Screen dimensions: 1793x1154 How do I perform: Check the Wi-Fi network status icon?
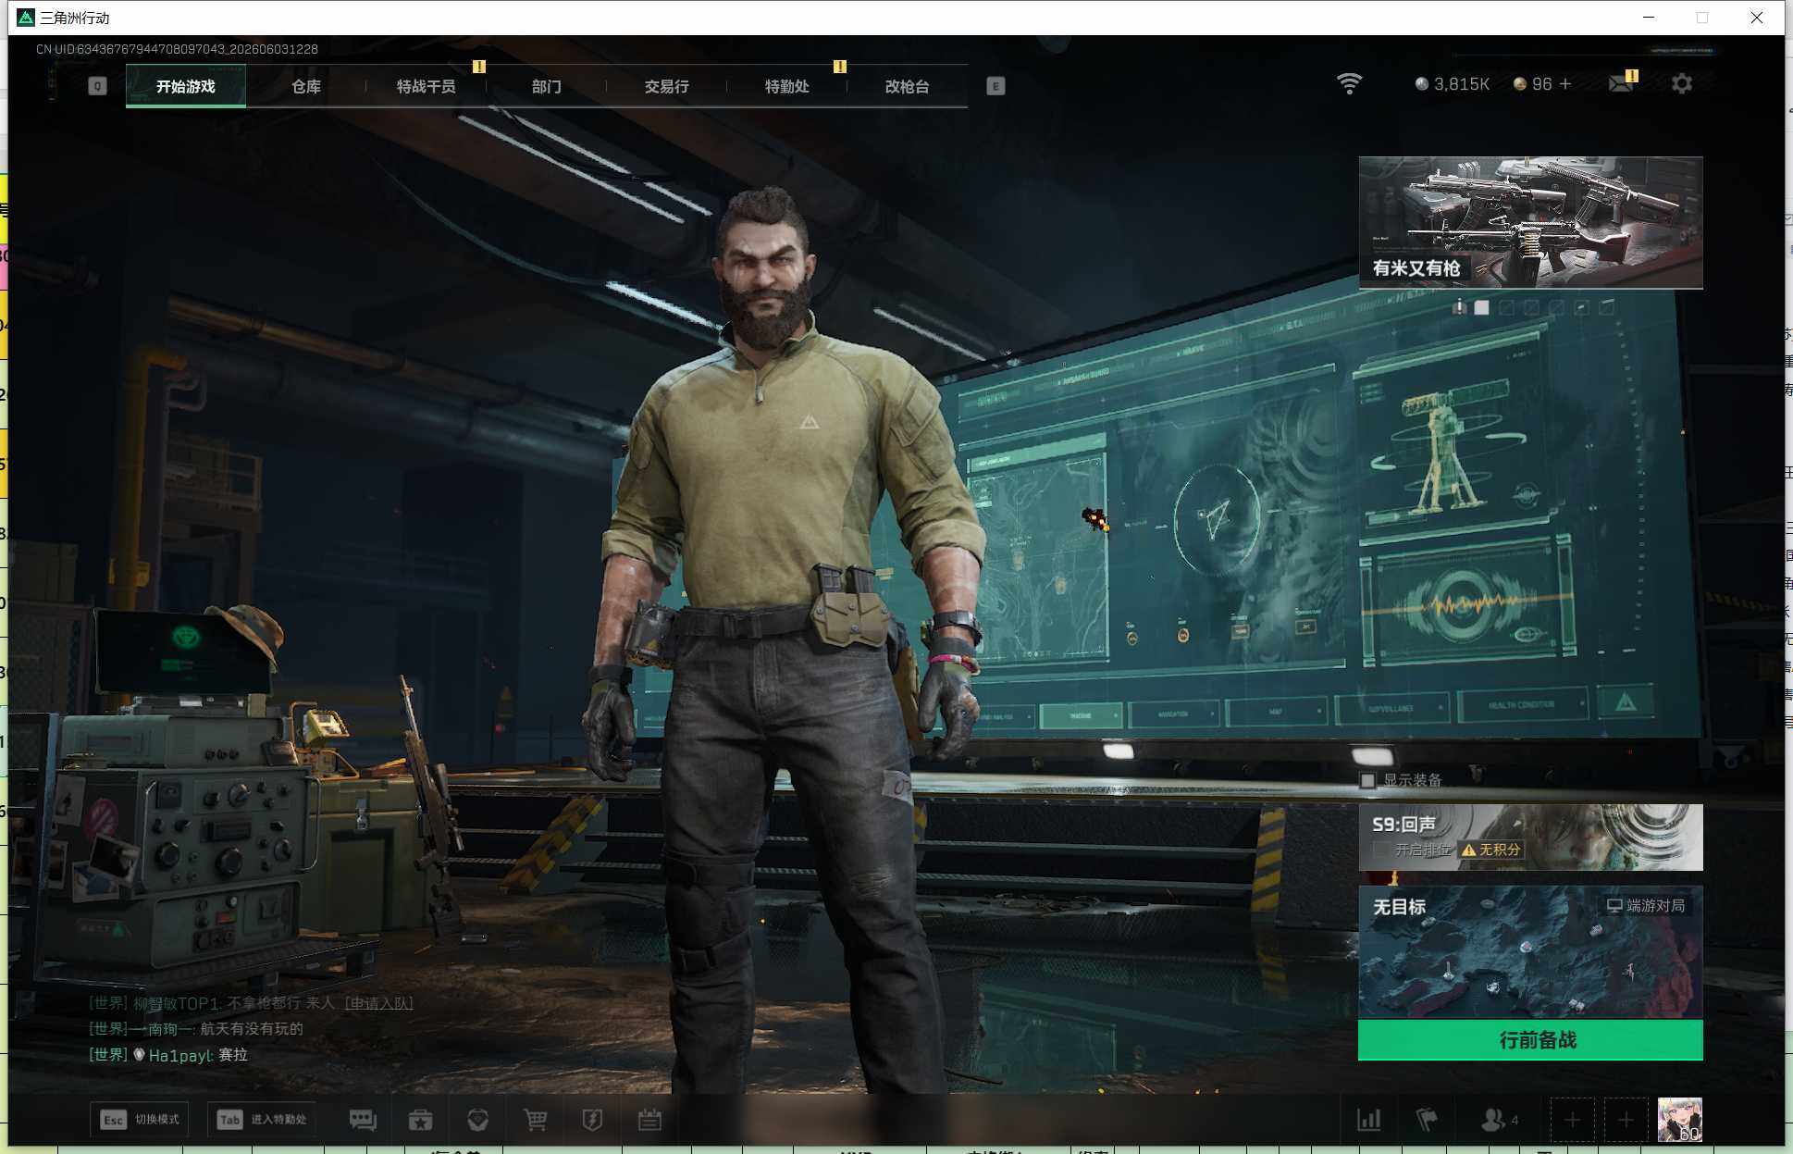point(1350,84)
